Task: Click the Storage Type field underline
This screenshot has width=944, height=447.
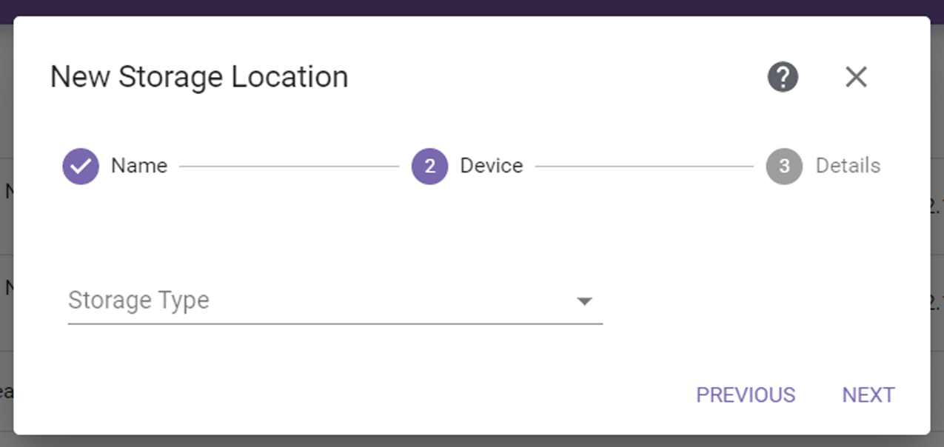Action: point(335,323)
